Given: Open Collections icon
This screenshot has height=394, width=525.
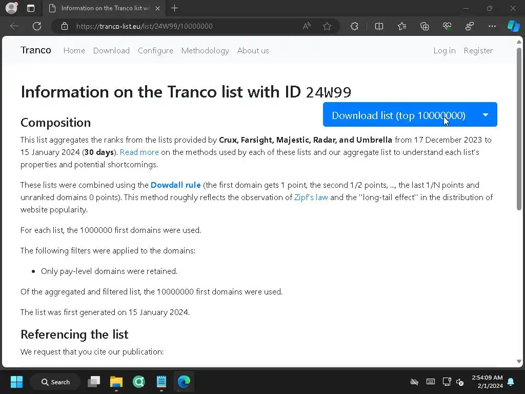Looking at the screenshot, I should pyautogui.click(x=424, y=26).
